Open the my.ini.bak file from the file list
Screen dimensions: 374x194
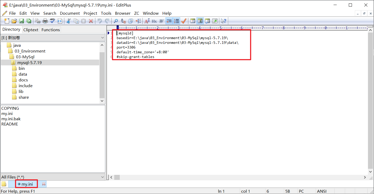pyautogui.click(x=11, y=119)
